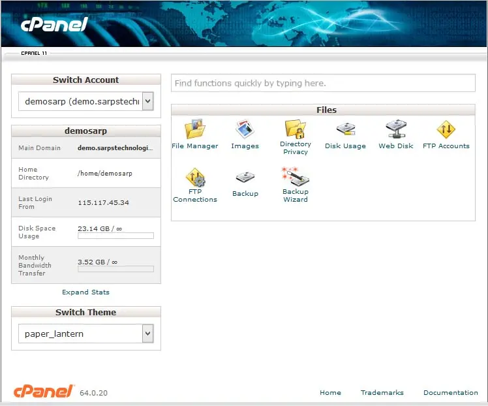488x406 pixels.
Task: Click the Disk Usage text link
Action: [346, 146]
